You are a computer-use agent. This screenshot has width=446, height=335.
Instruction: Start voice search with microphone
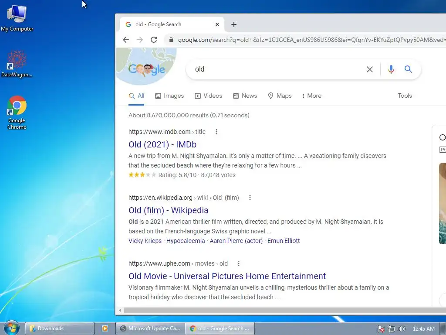(391, 69)
